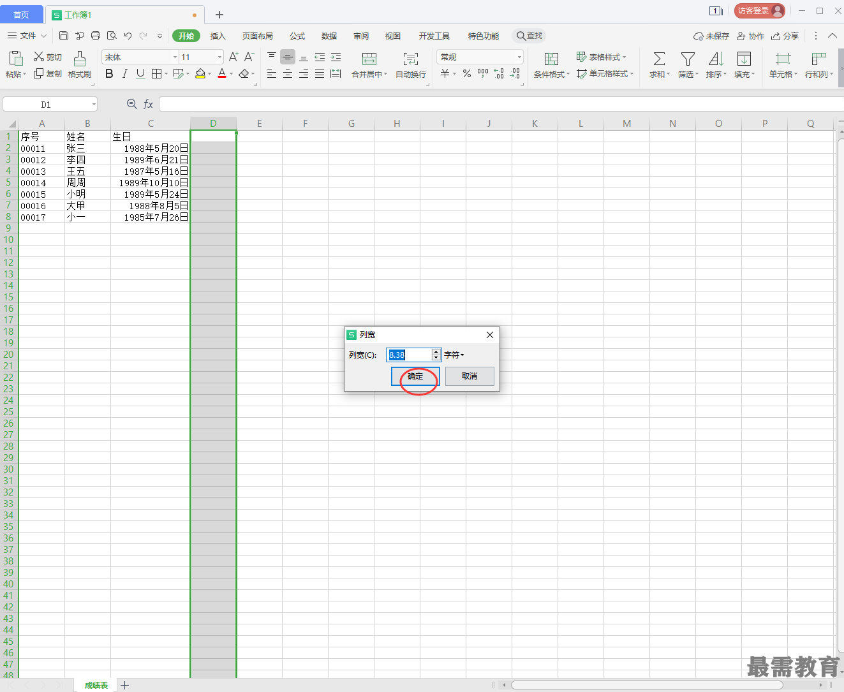Click the Save icon in quick access bar
The image size is (844, 692).
(64, 36)
